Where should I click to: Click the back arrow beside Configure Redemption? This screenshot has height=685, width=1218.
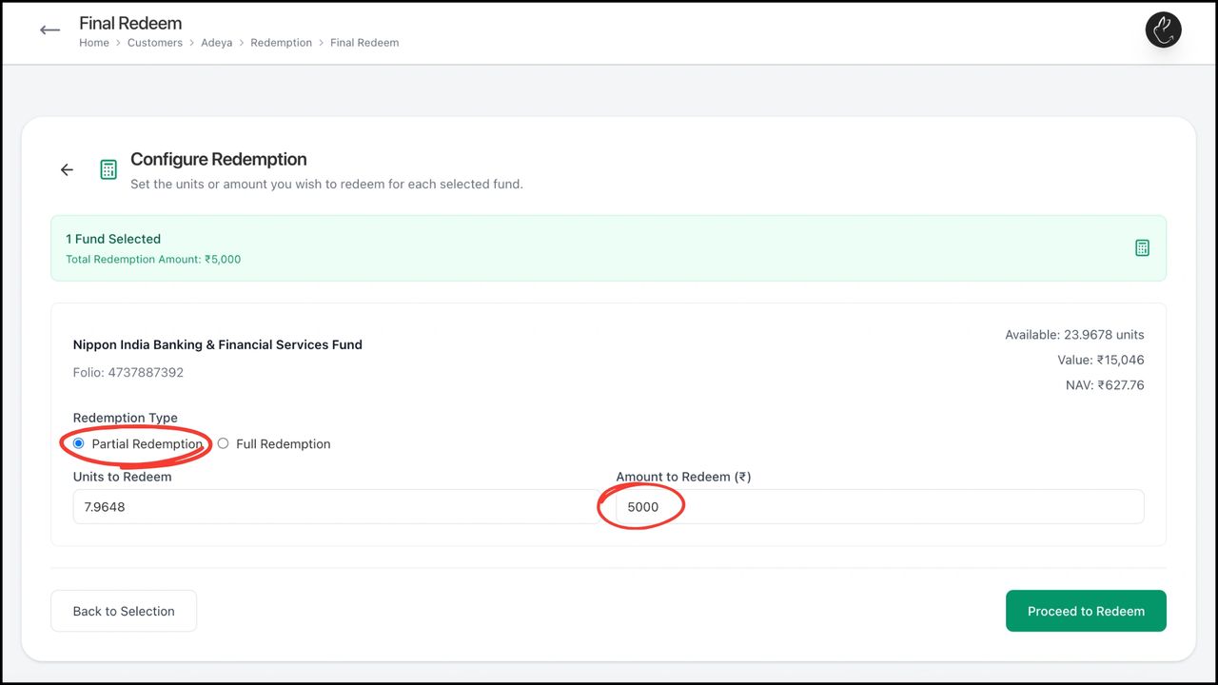tap(67, 169)
